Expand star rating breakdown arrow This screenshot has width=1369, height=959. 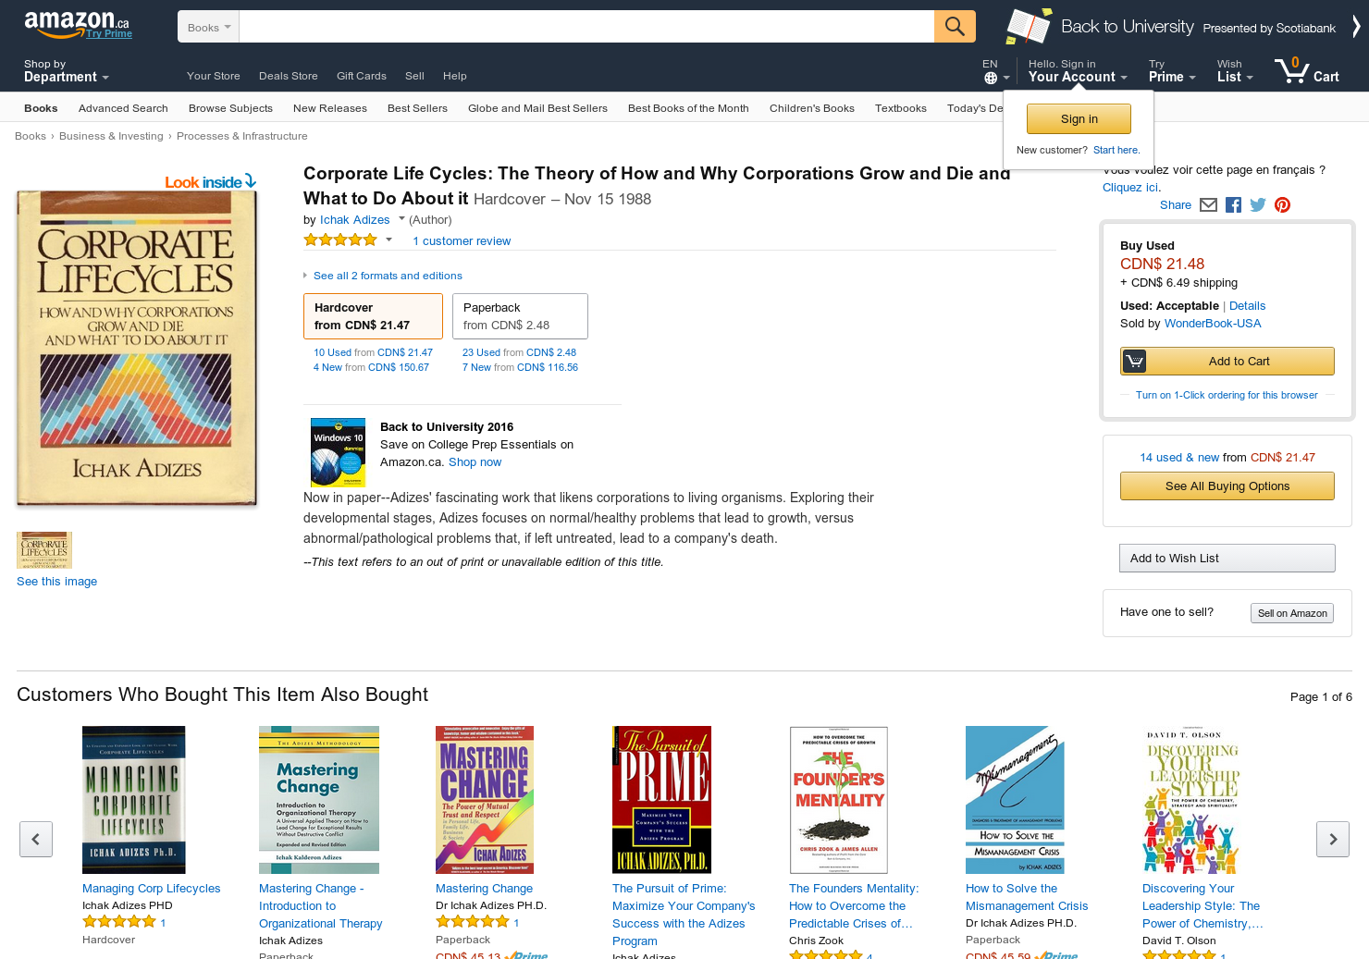[x=388, y=240]
